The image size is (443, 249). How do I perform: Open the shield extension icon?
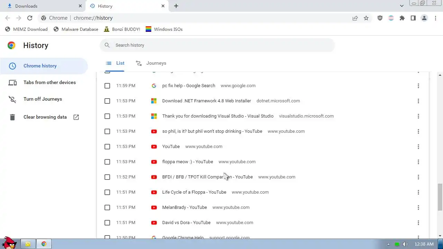tap(380, 18)
